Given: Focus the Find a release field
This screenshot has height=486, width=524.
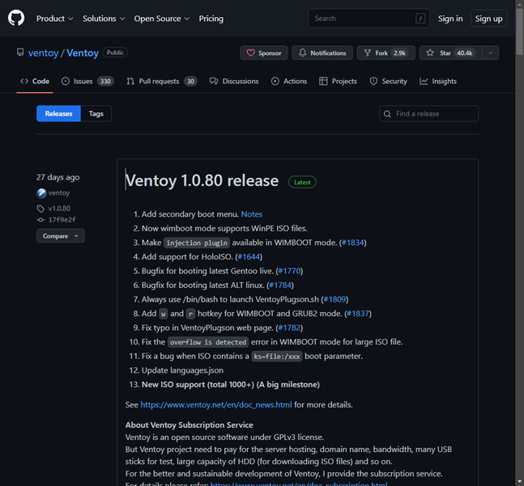Looking at the screenshot, I should tap(428, 114).
